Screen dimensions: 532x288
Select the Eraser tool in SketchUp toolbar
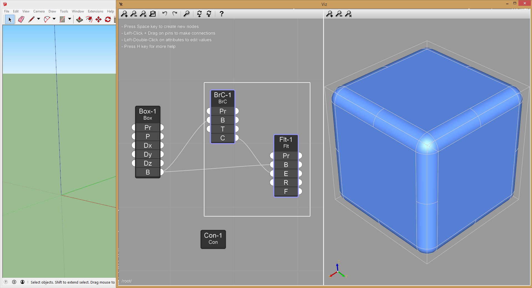21,19
